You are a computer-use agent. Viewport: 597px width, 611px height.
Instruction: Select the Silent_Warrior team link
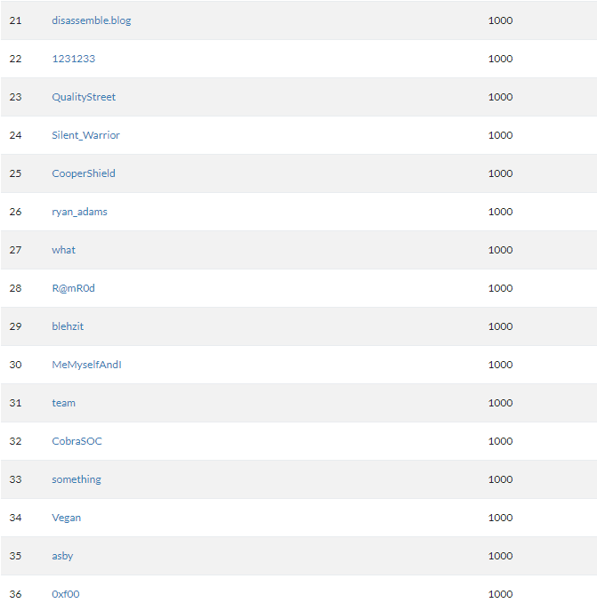tap(85, 135)
